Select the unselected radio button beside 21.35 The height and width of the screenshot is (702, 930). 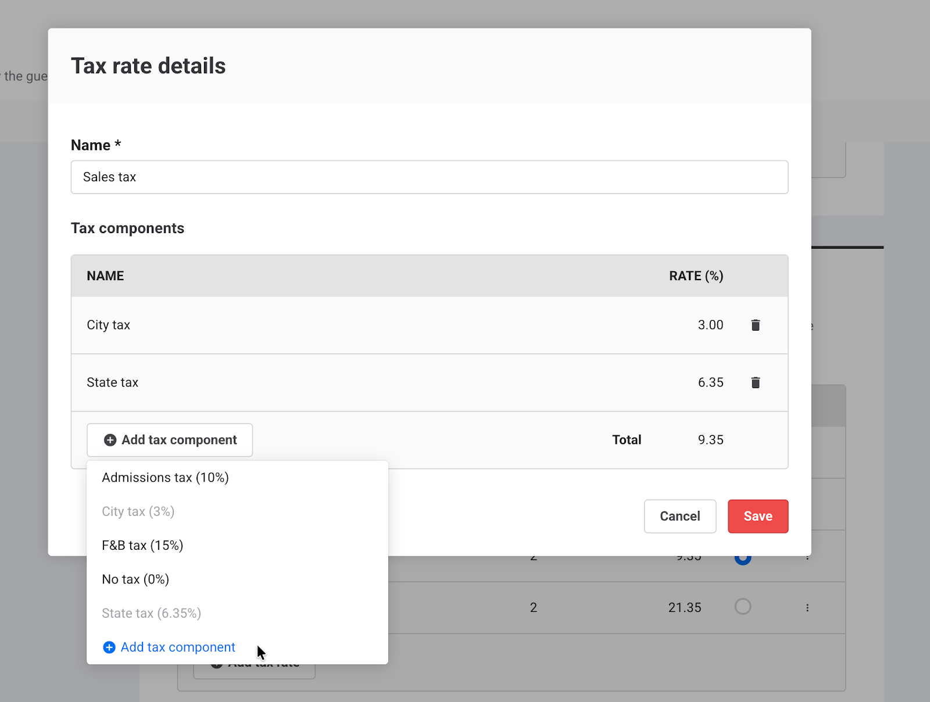pos(743,607)
